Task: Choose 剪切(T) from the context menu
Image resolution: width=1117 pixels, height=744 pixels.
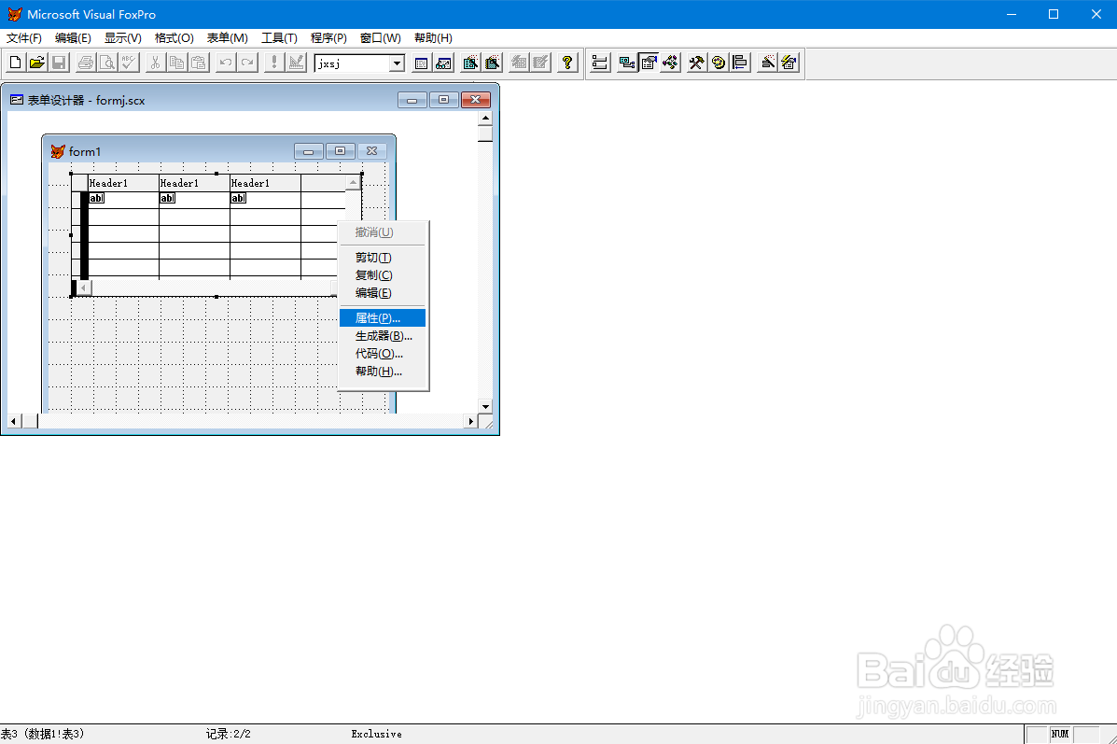Action: [383, 258]
